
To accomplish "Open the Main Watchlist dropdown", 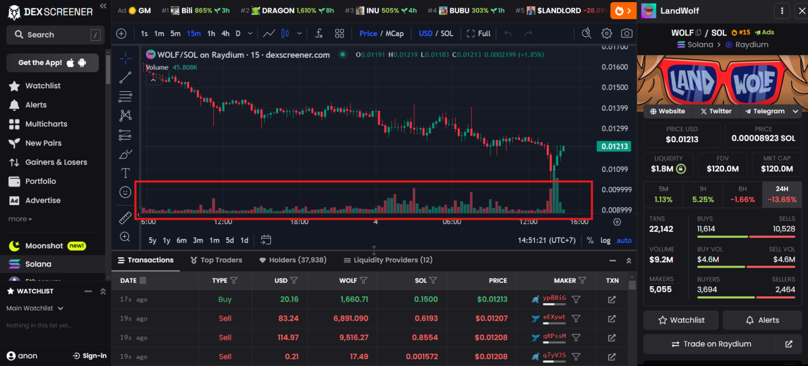I will pos(35,308).
